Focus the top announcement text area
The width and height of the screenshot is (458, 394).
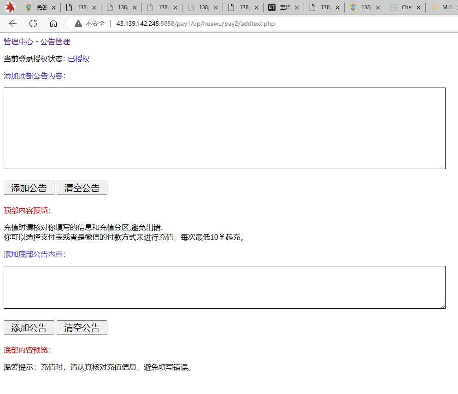224,128
